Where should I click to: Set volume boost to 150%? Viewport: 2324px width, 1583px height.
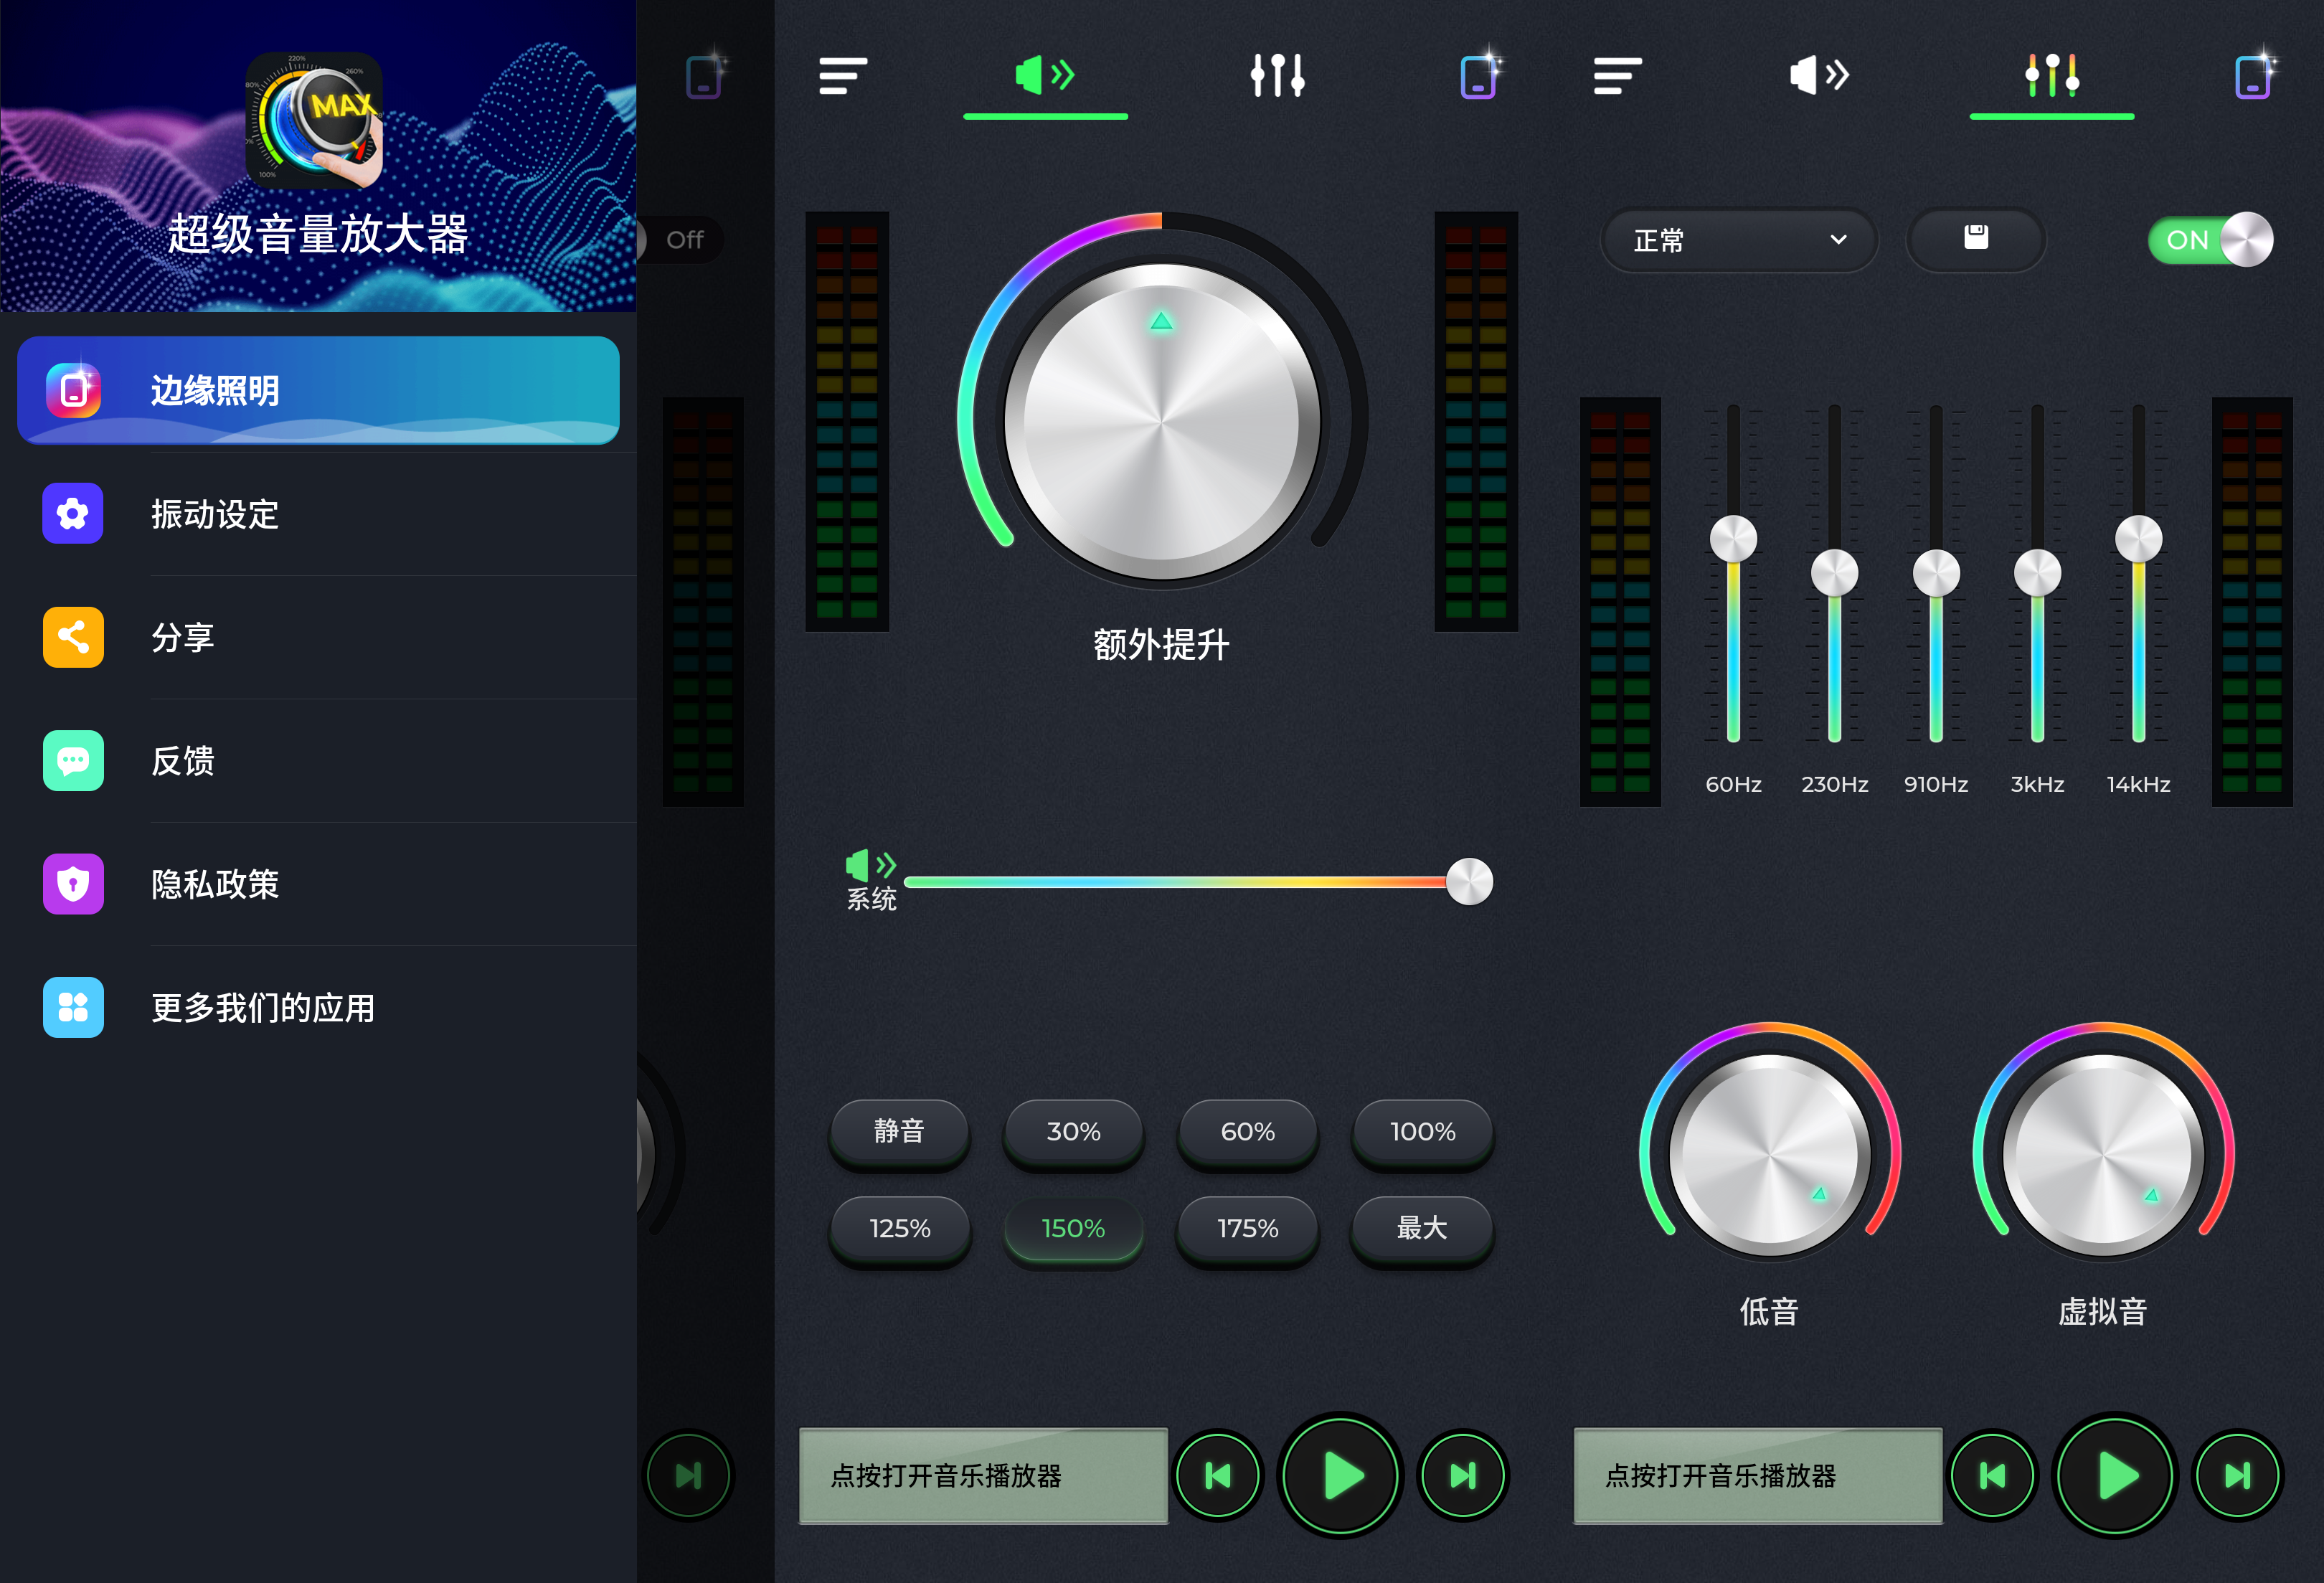(1073, 1228)
